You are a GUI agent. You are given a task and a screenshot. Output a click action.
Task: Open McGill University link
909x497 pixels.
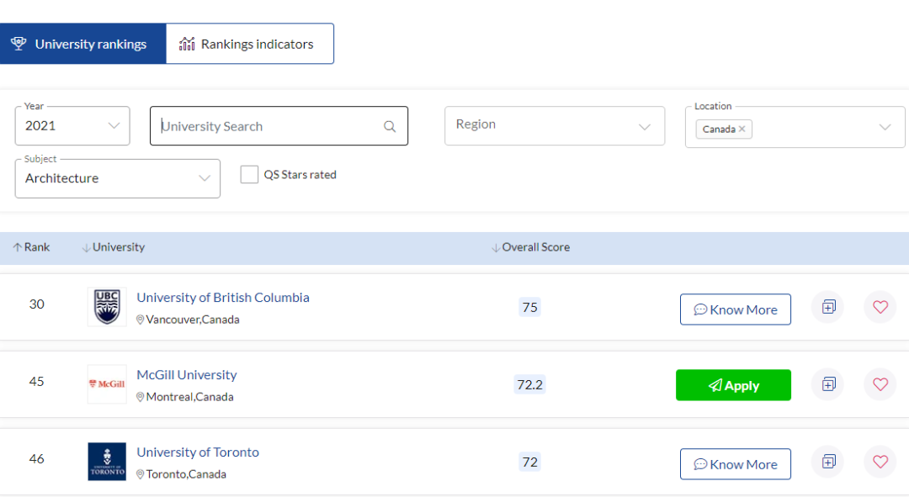[187, 375]
